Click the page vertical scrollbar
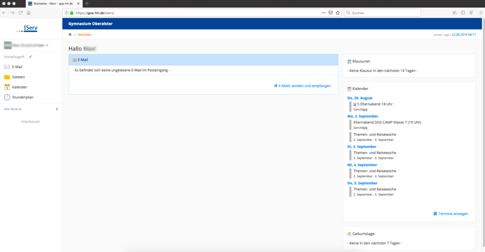This screenshot has height=252, width=485. tap(483, 133)
